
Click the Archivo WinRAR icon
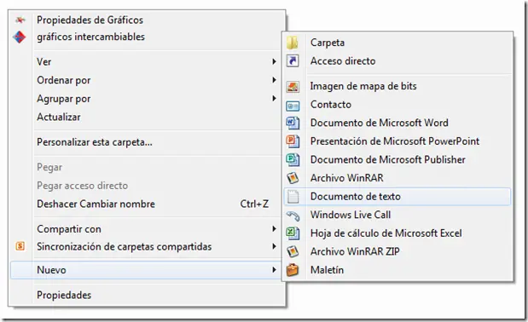[293, 178]
